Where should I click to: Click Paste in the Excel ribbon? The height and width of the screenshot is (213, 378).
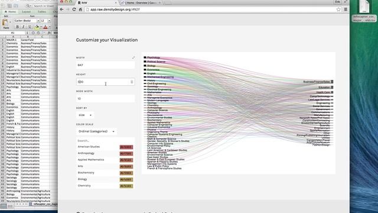pos(5,24)
